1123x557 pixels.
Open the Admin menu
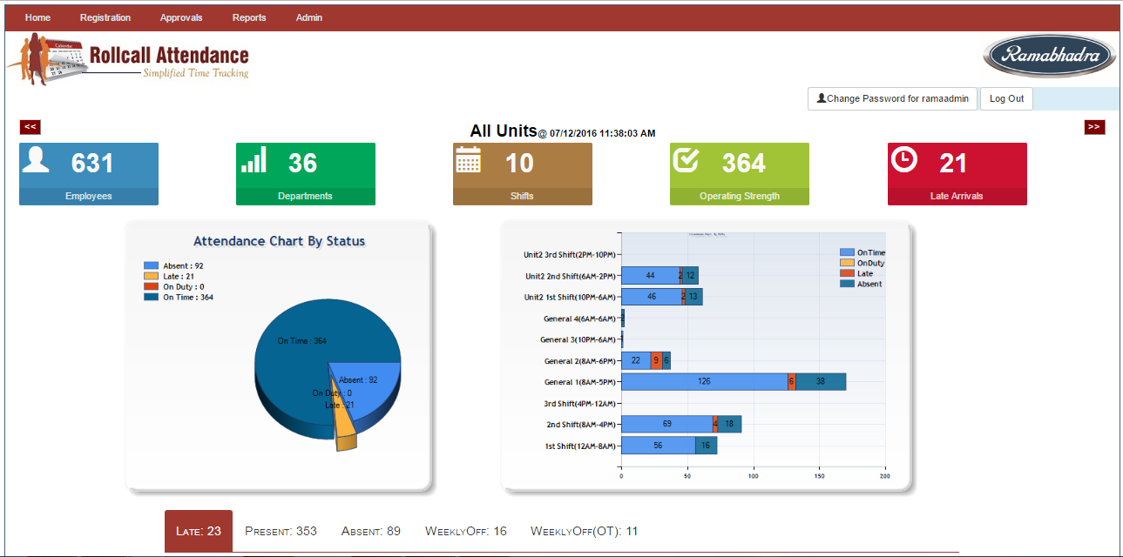308,17
